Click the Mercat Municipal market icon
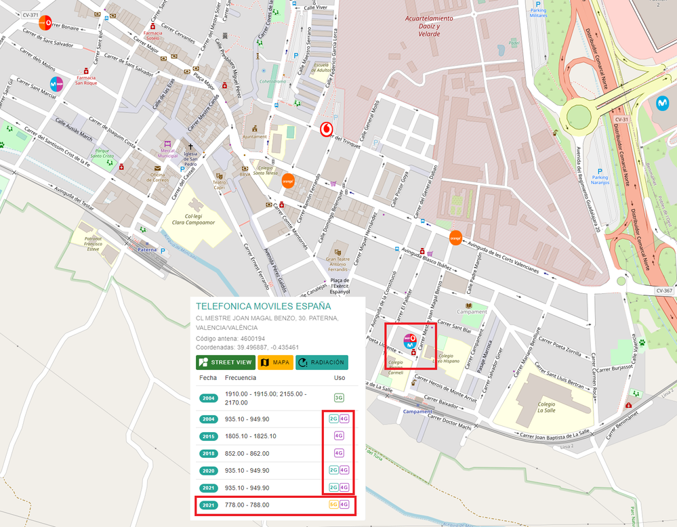Screen dimensions: 677x527 167,144
